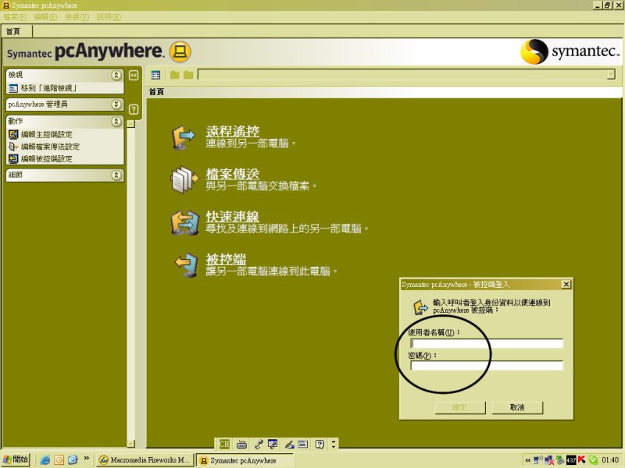Image resolution: width=625 pixels, height=468 pixels.
Task: Click the 確定 button in the login dialog
Action: coord(460,407)
